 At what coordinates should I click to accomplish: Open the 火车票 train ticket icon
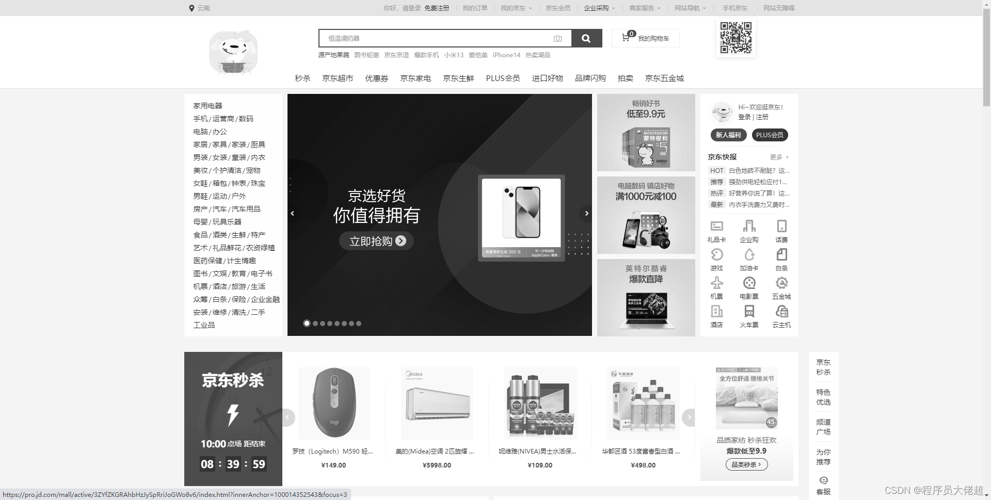749,311
